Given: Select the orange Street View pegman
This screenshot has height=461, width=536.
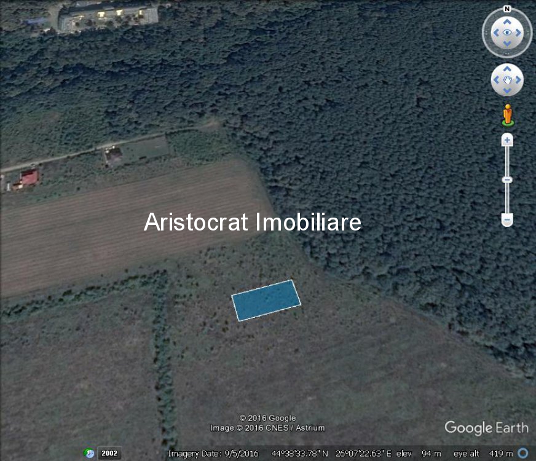Looking at the screenshot, I should pyautogui.click(x=508, y=115).
